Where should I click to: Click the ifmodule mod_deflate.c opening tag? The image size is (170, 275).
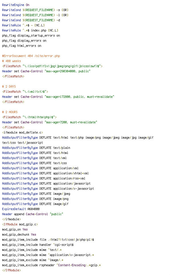22,132
